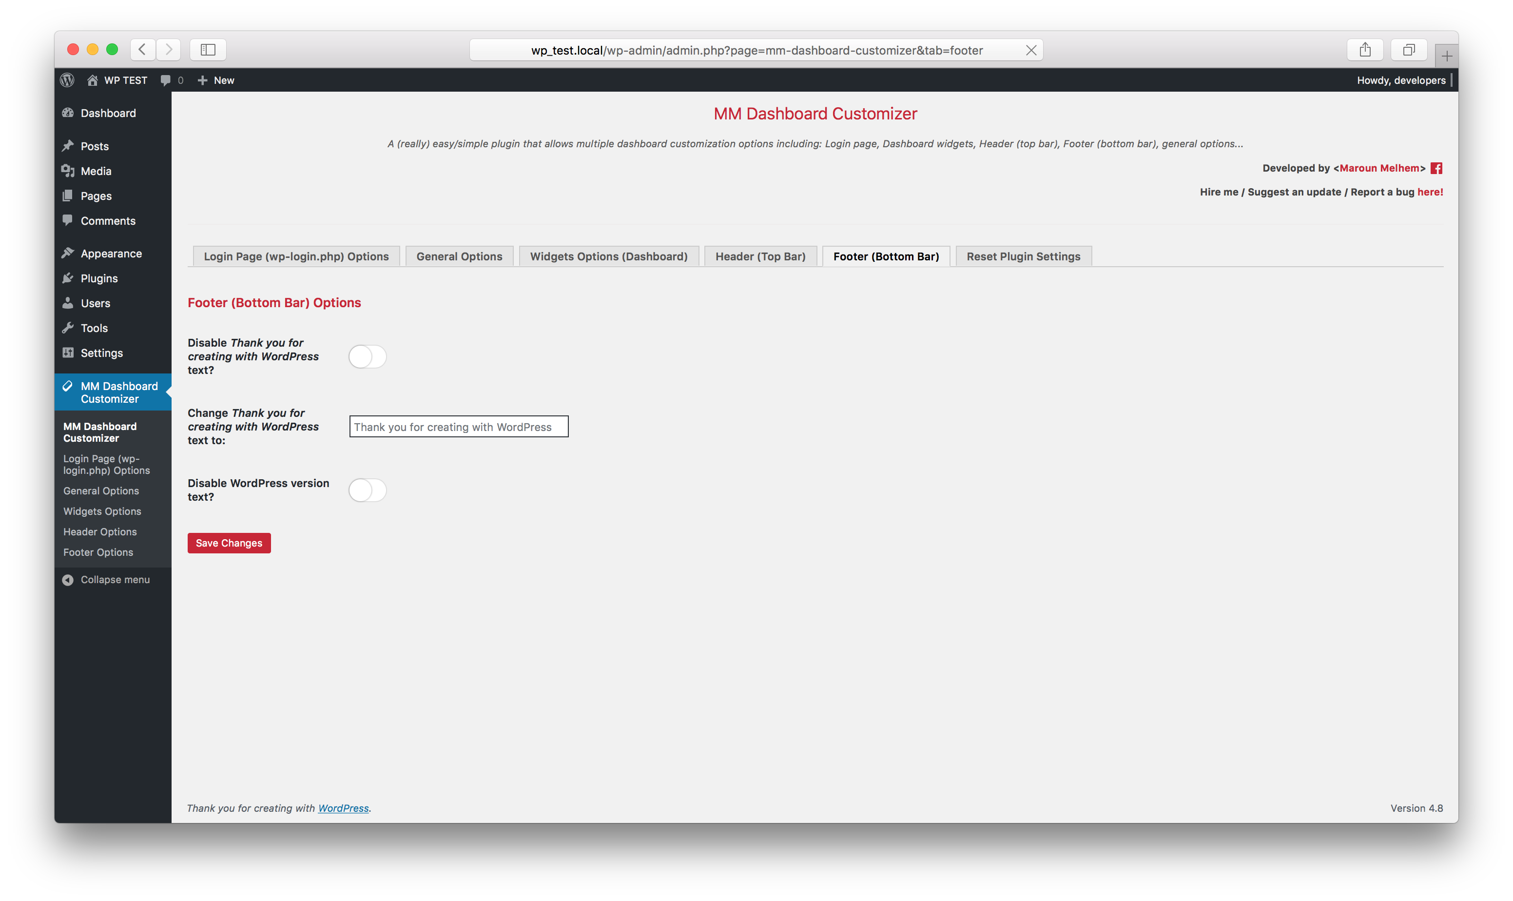Image resolution: width=1513 pixels, height=901 pixels.
Task: Enable disabling the Thank you footer text
Action: click(367, 357)
